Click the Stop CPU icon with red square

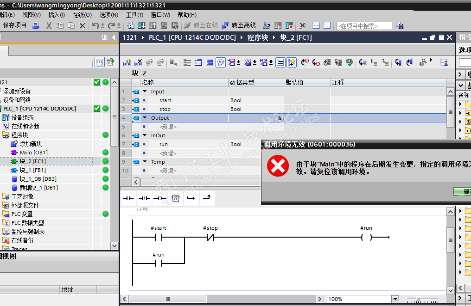(x=289, y=25)
